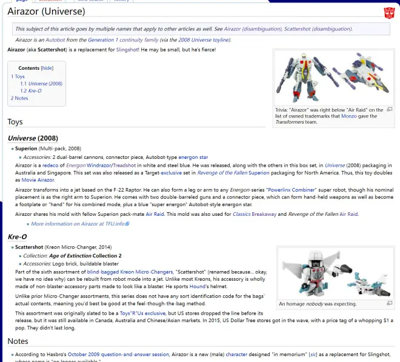Image resolution: width=400 pixels, height=362 pixels.
Task: Jump to '2 Notes' contents entry
Action: click(x=19, y=98)
